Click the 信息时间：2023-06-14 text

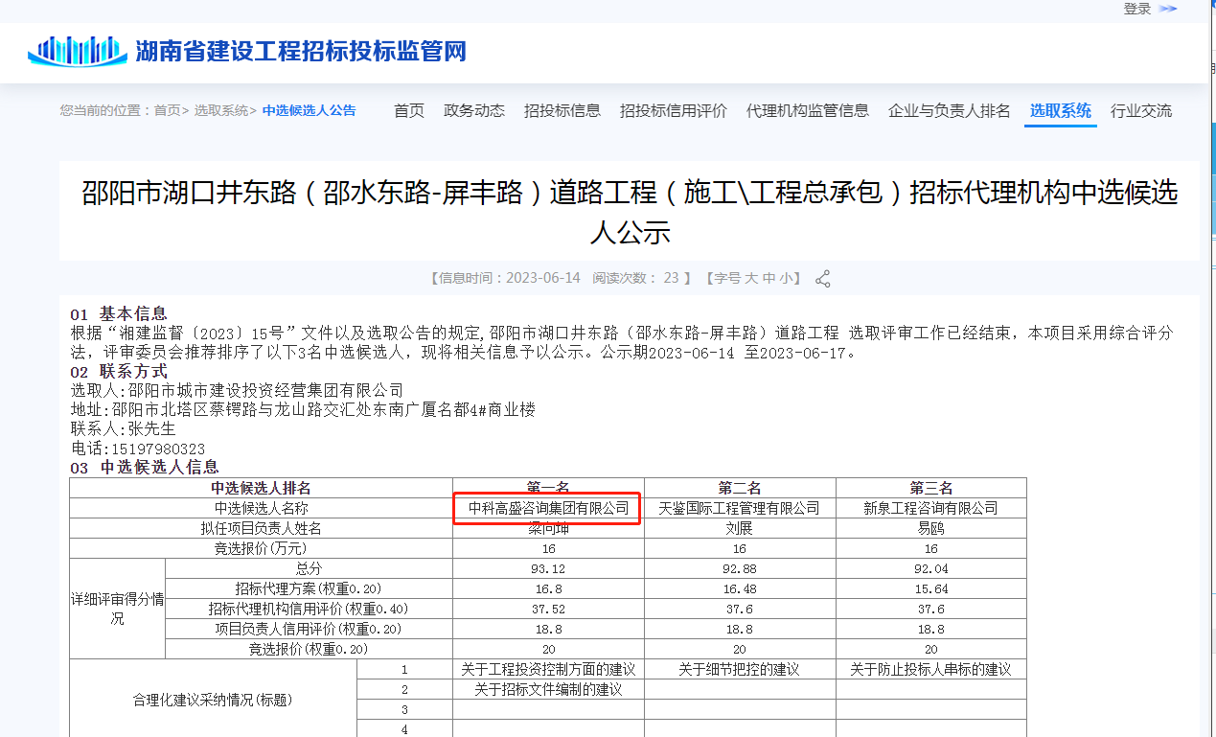click(x=510, y=278)
